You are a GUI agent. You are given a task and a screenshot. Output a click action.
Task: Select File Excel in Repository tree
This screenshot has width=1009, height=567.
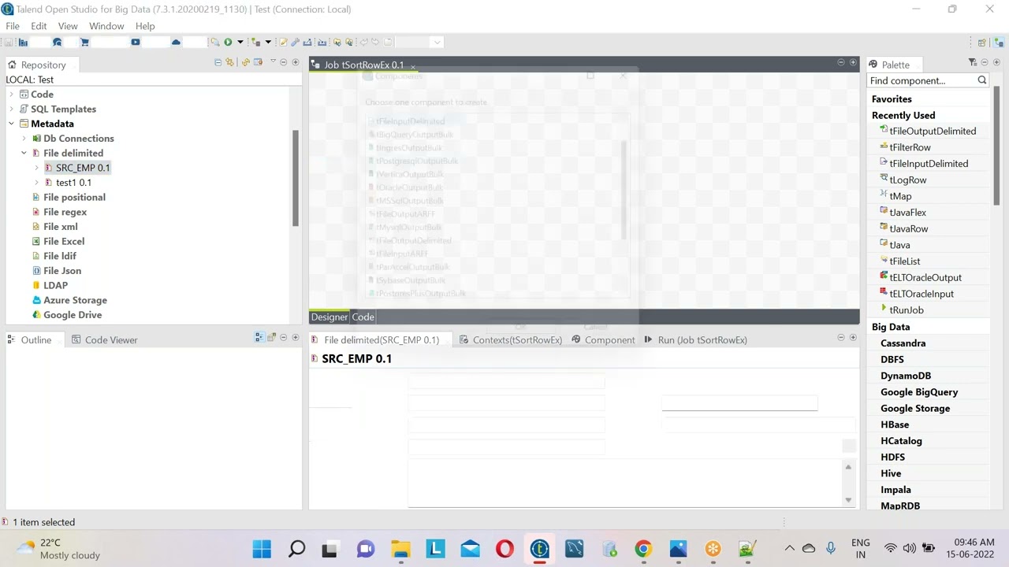click(x=64, y=242)
